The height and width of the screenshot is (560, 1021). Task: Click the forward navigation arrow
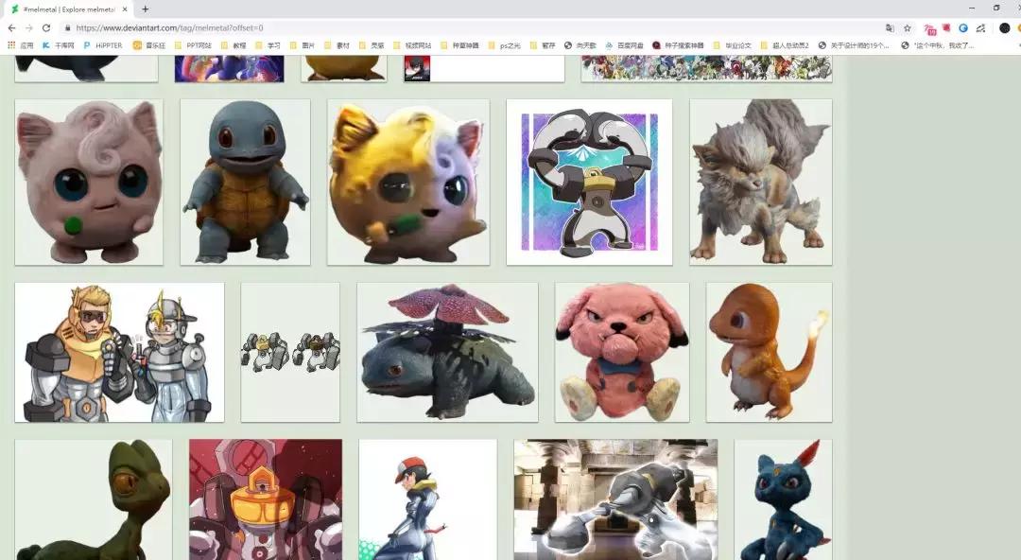tap(28, 28)
